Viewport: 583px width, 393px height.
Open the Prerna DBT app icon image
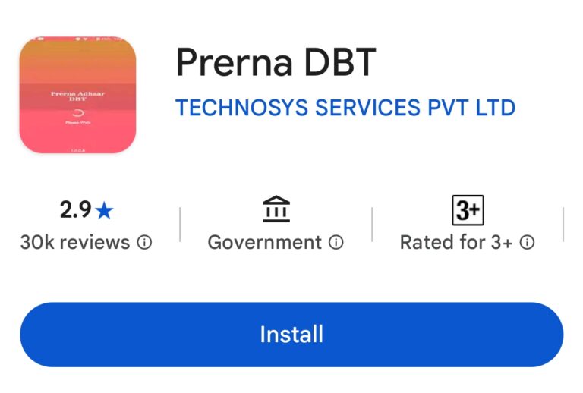pos(77,95)
